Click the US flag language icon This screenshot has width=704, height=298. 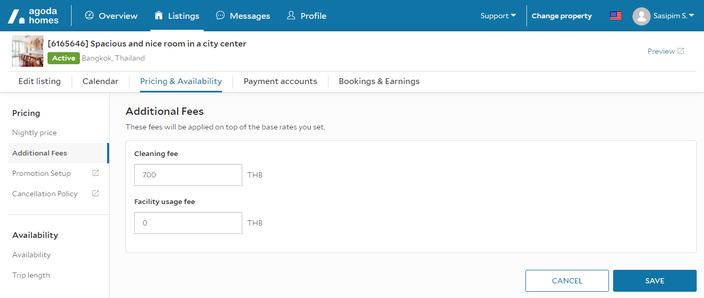click(615, 16)
